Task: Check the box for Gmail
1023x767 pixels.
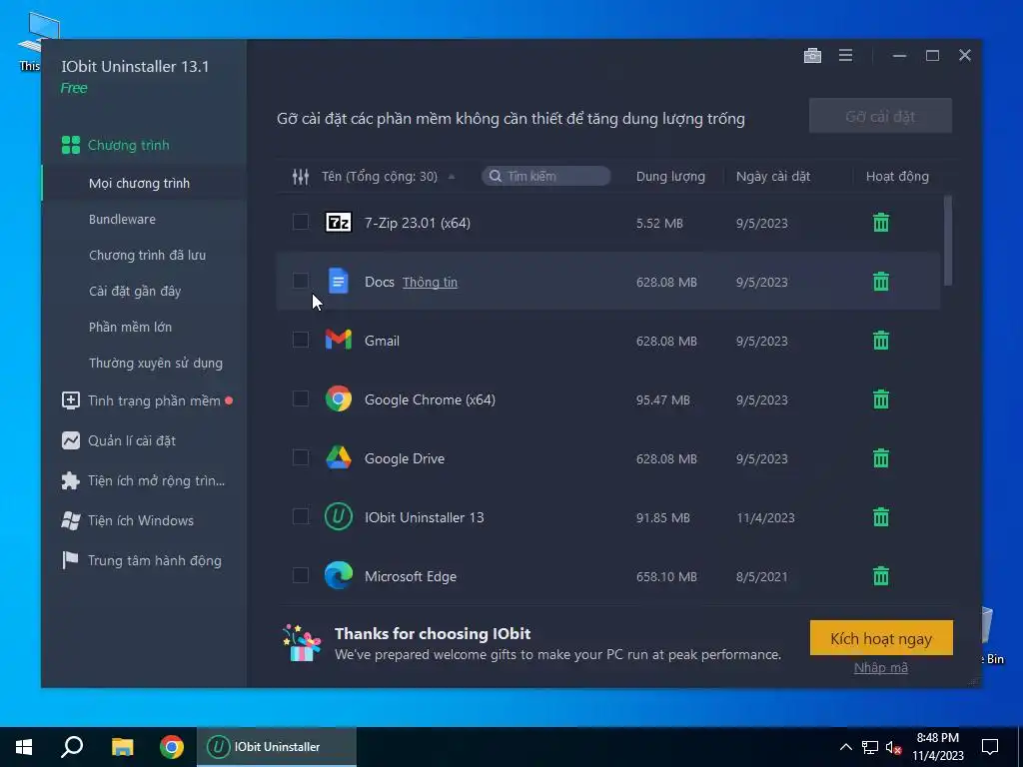Action: click(300, 340)
